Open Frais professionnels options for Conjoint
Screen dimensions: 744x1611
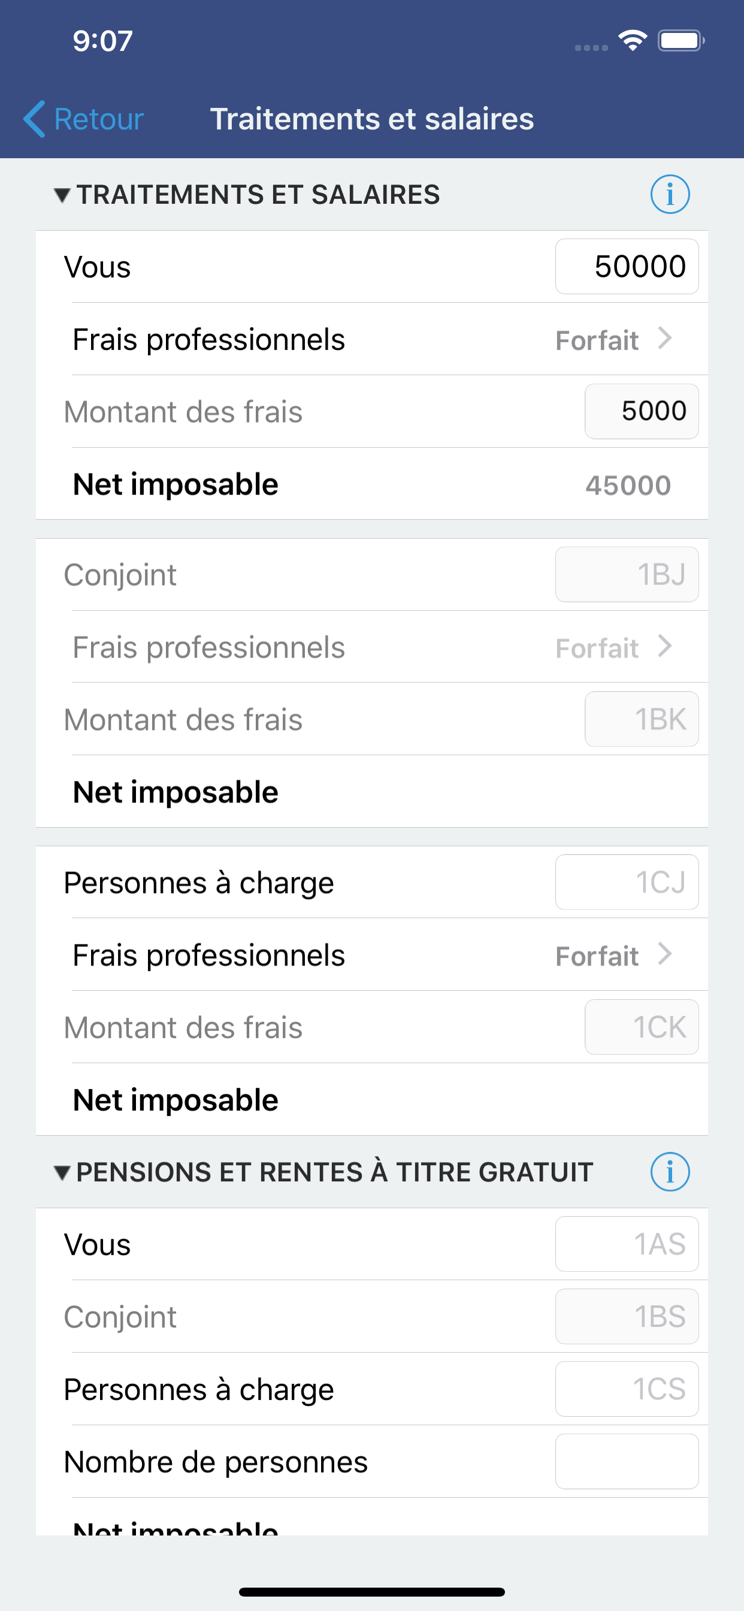tap(613, 647)
